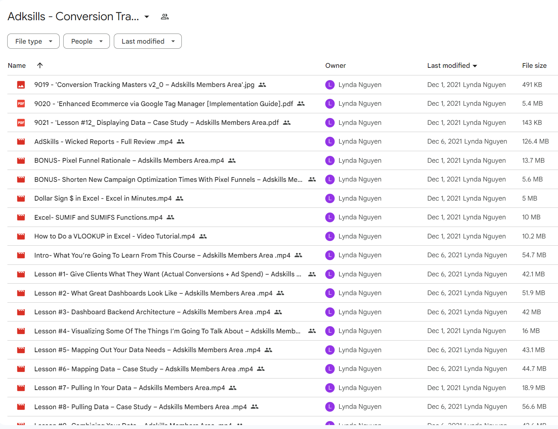Image resolution: width=558 pixels, height=429 pixels.
Task: Click video icon for Dollar Sign $ in Excel
Action: coord(21,198)
